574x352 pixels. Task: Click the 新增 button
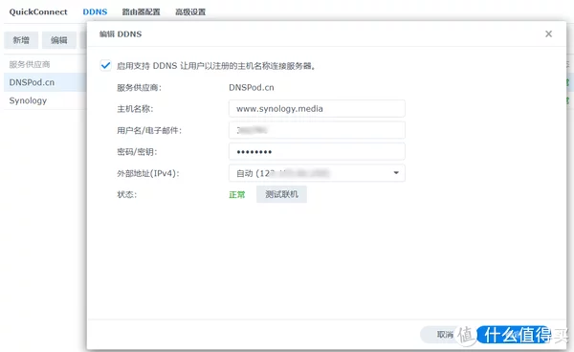21,40
